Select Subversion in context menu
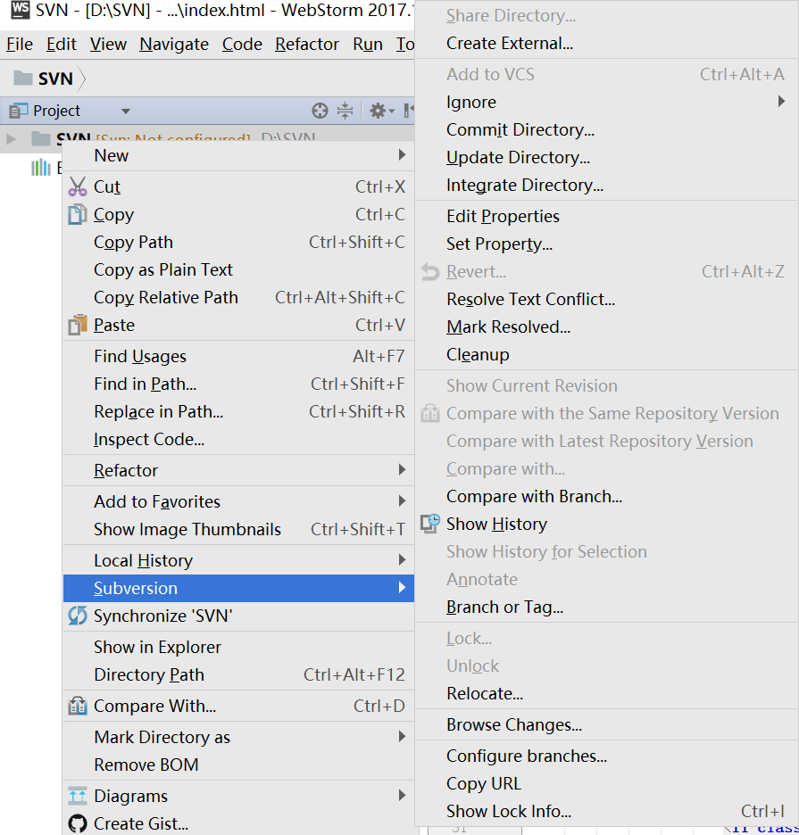This screenshot has height=835, width=799. 238,588
